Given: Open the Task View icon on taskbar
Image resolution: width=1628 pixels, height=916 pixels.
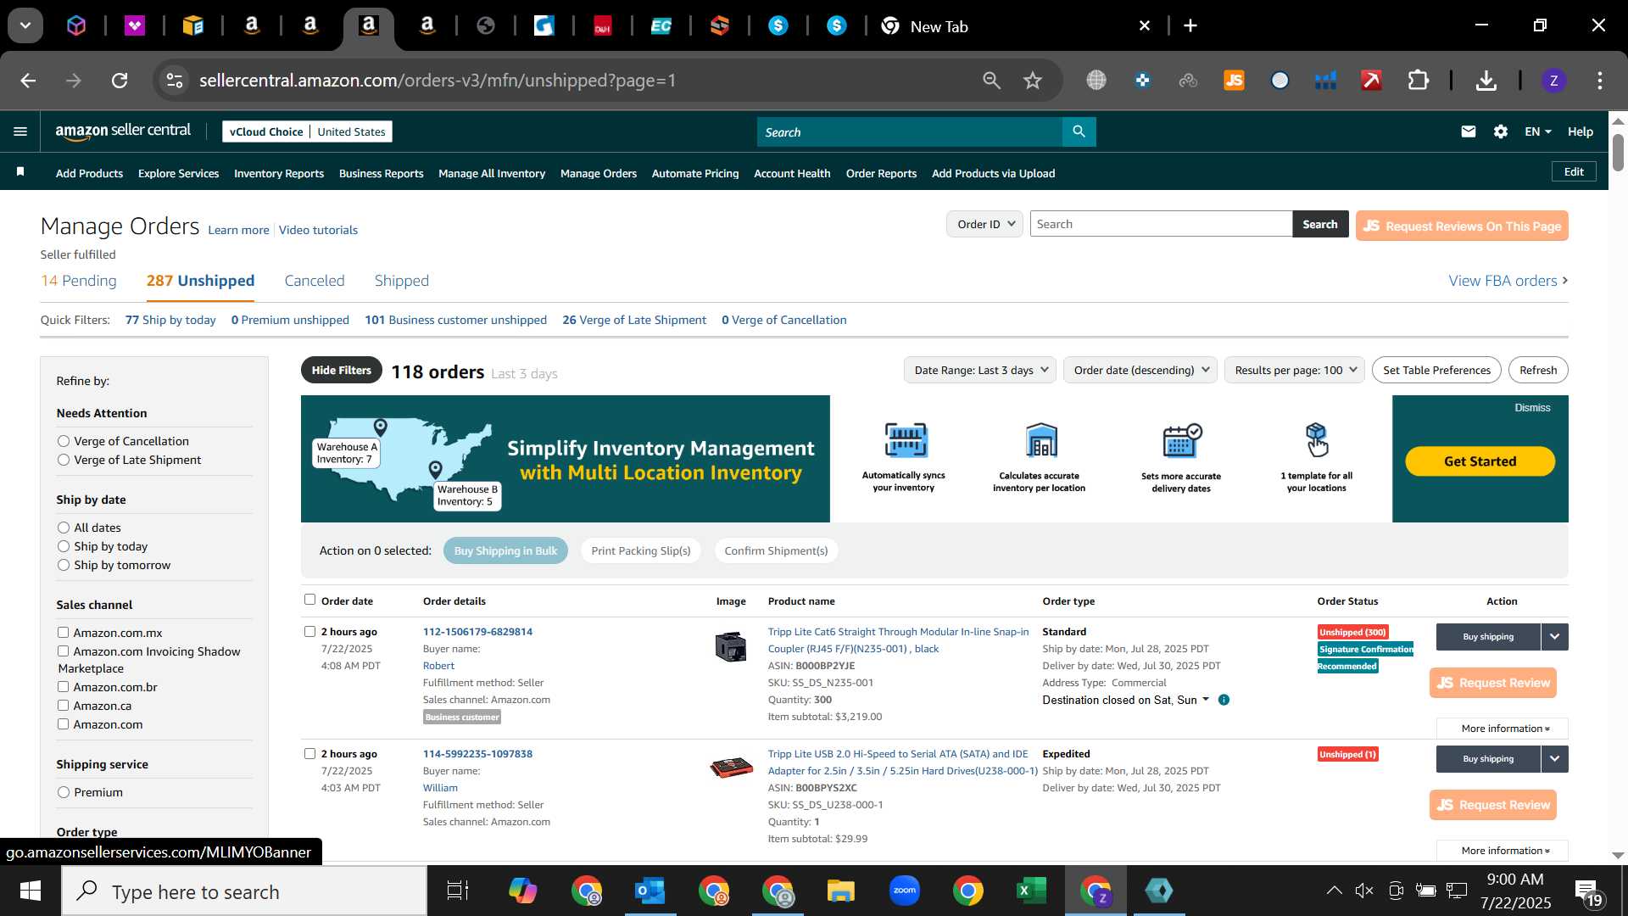Looking at the screenshot, I should (x=458, y=891).
